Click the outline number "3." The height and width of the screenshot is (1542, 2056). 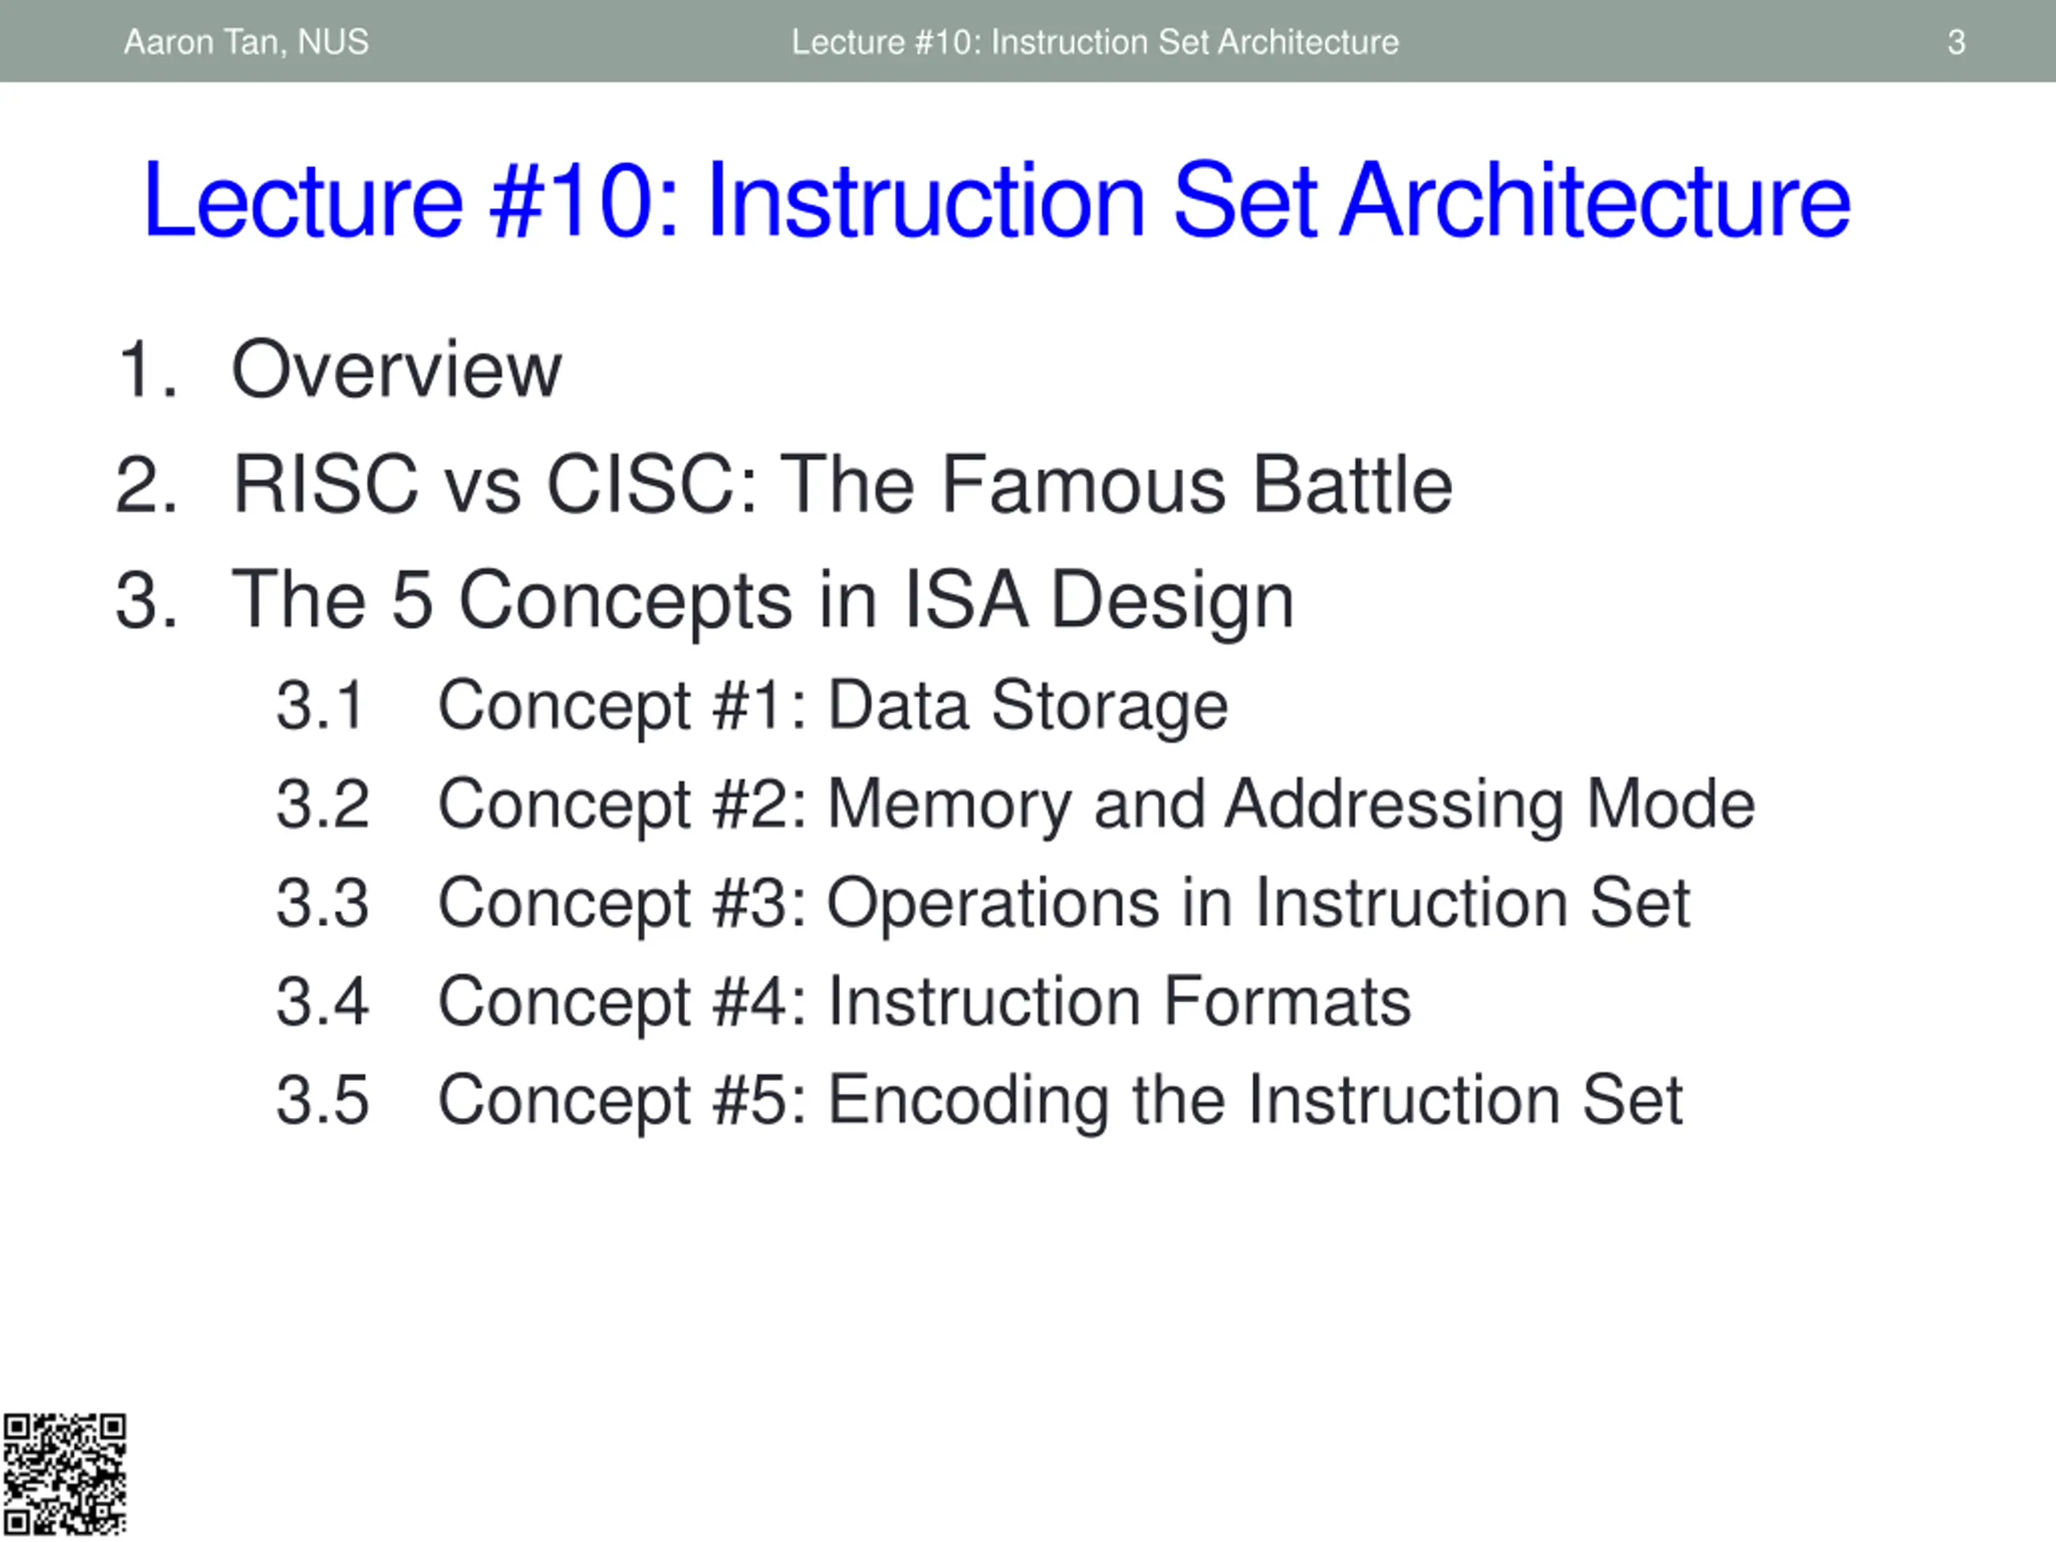(147, 601)
